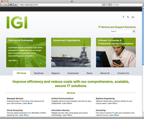Go forward with browser forward arrow
The image size is (144, 119).
click(x=6, y=5)
